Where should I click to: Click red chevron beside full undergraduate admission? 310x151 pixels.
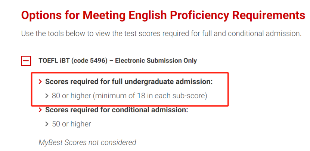tap(40, 82)
